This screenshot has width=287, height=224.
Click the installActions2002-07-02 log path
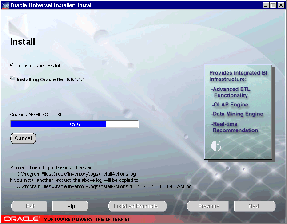pos(104,186)
